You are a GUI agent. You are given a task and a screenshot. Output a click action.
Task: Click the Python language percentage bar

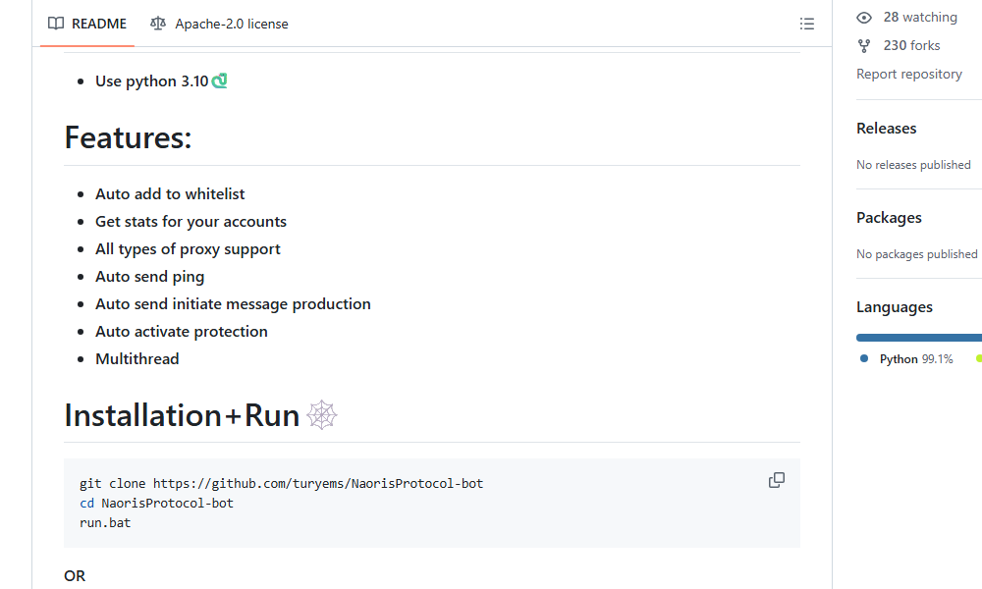click(x=918, y=337)
